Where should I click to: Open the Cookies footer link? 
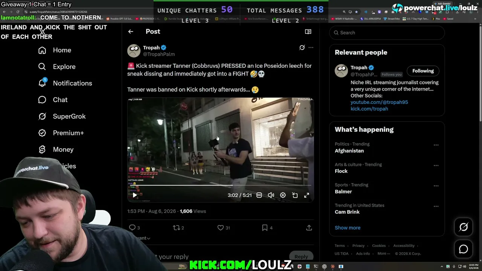coord(379,246)
